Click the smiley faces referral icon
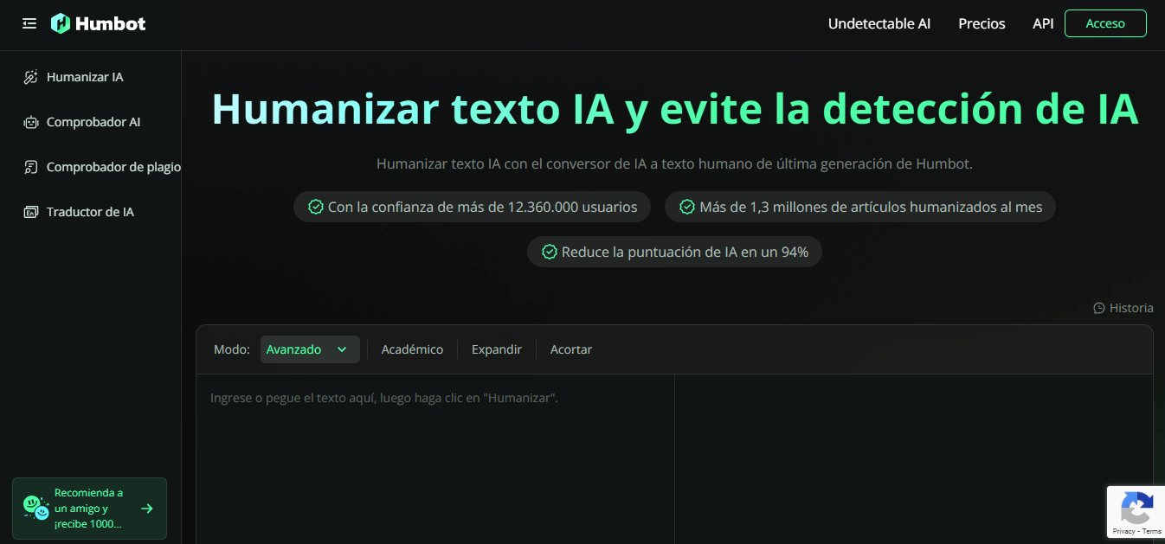The image size is (1165, 544). click(35, 507)
